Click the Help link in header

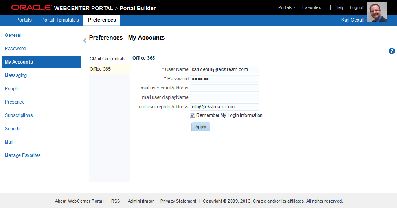point(340,7)
